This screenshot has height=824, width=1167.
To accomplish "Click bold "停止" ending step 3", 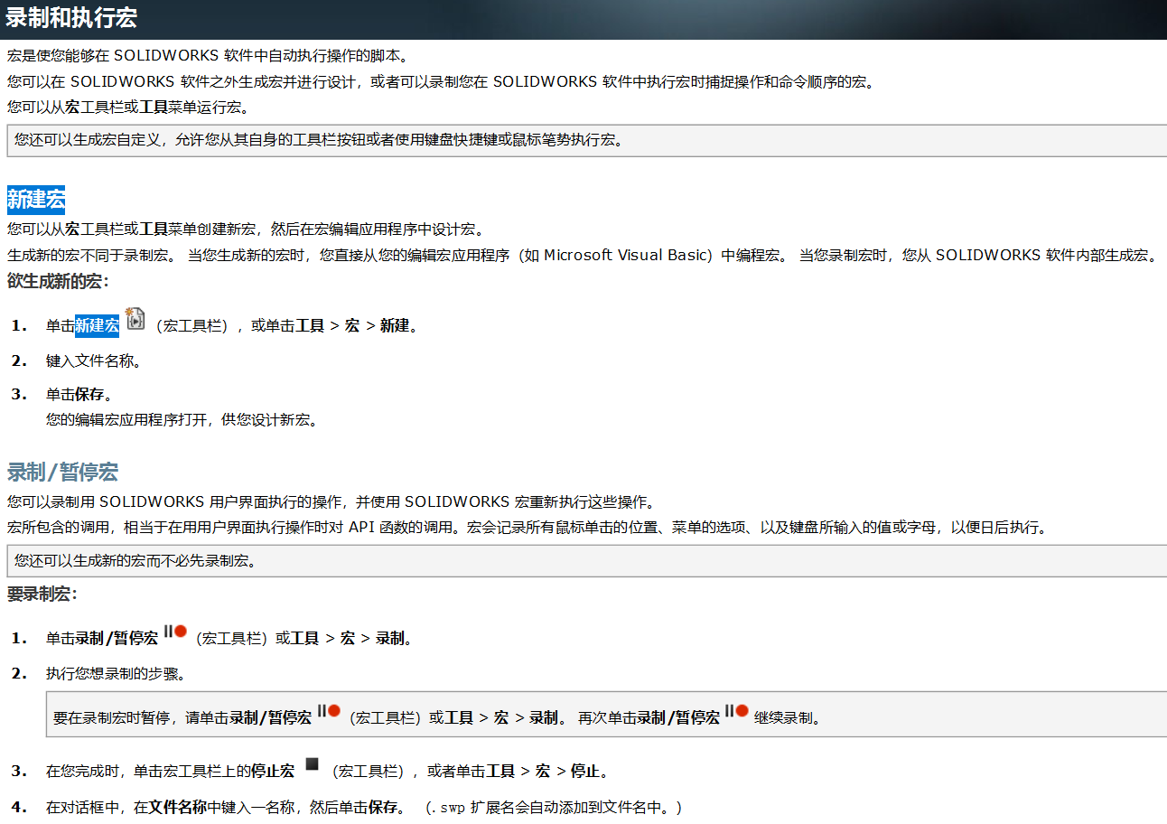I will coord(585,772).
